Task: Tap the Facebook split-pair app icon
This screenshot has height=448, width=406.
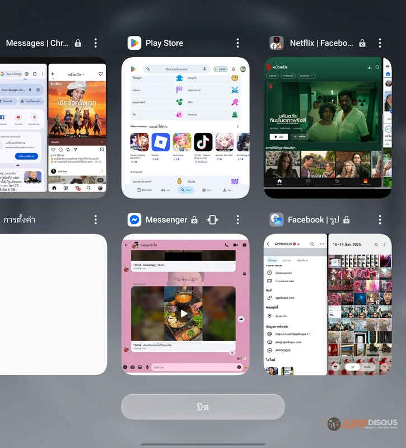Action: (x=277, y=220)
